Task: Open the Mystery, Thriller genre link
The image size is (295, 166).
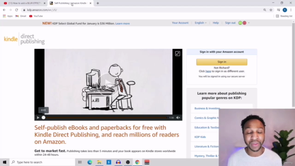Action: [206, 156]
